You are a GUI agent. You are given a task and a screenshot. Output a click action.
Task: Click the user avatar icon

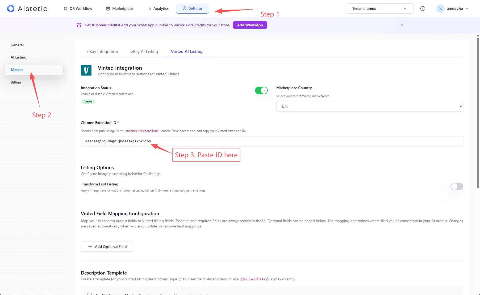[440, 9]
